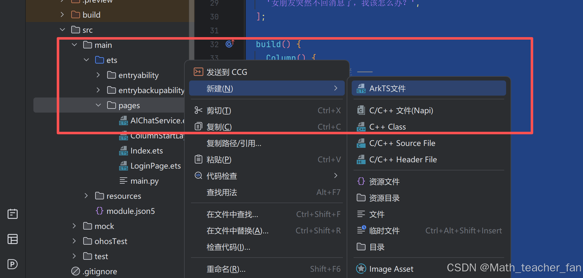Collapse the src folder

point(62,30)
